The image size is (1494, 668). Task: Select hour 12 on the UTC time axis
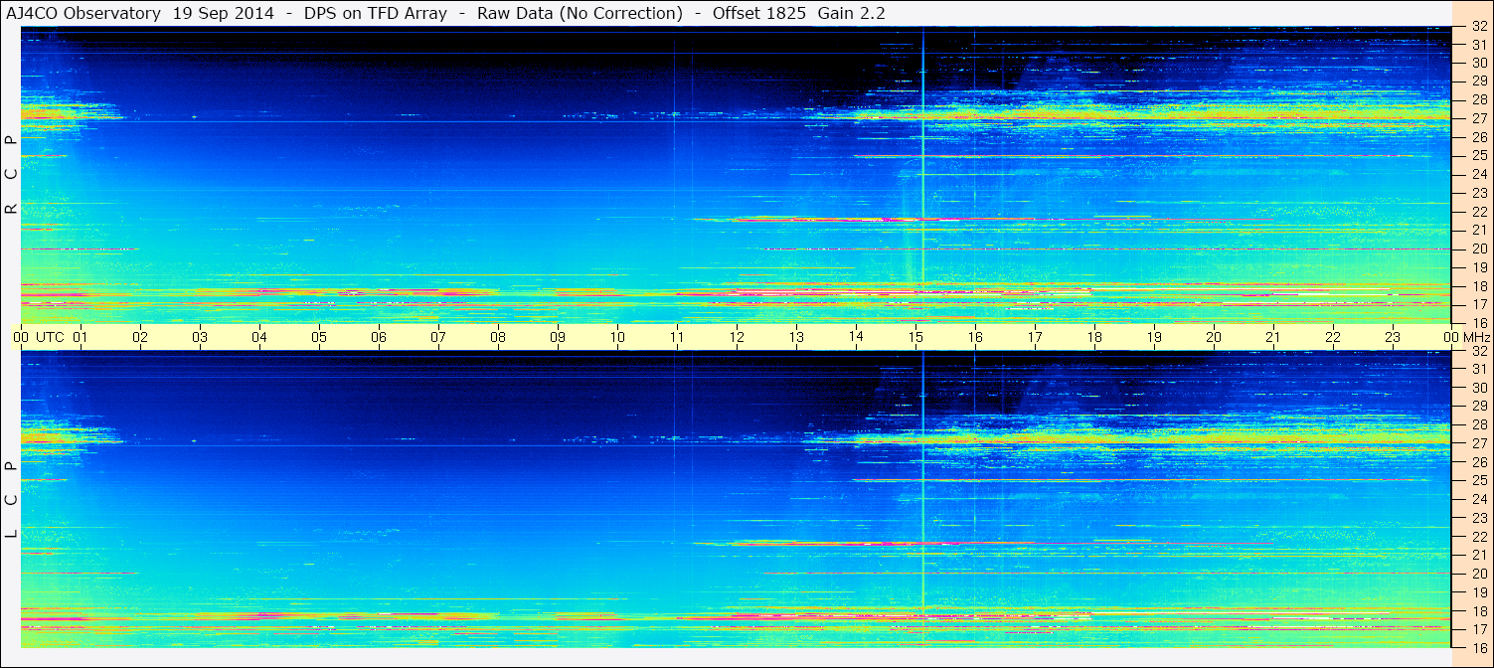737,337
